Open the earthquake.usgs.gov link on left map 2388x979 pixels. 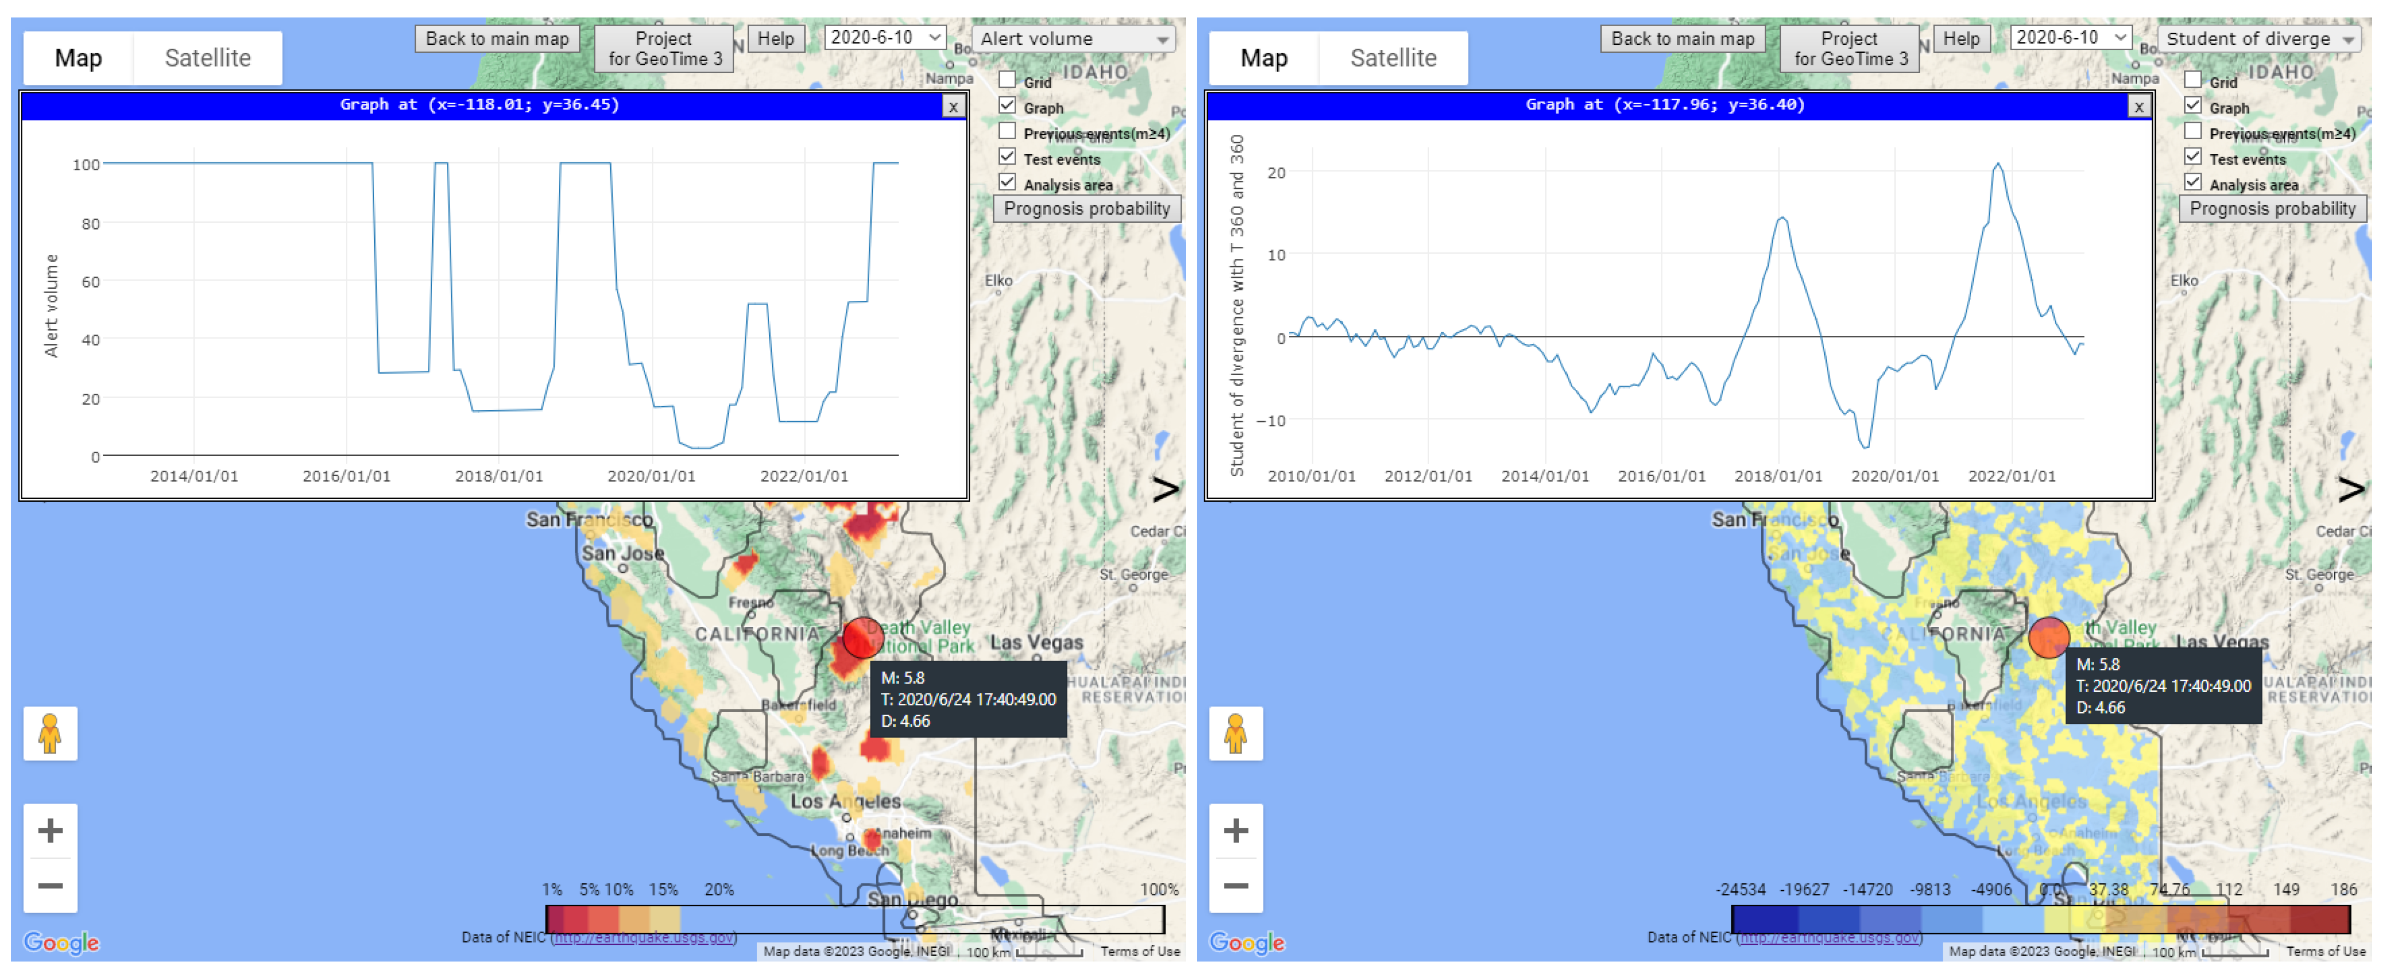[x=644, y=938]
